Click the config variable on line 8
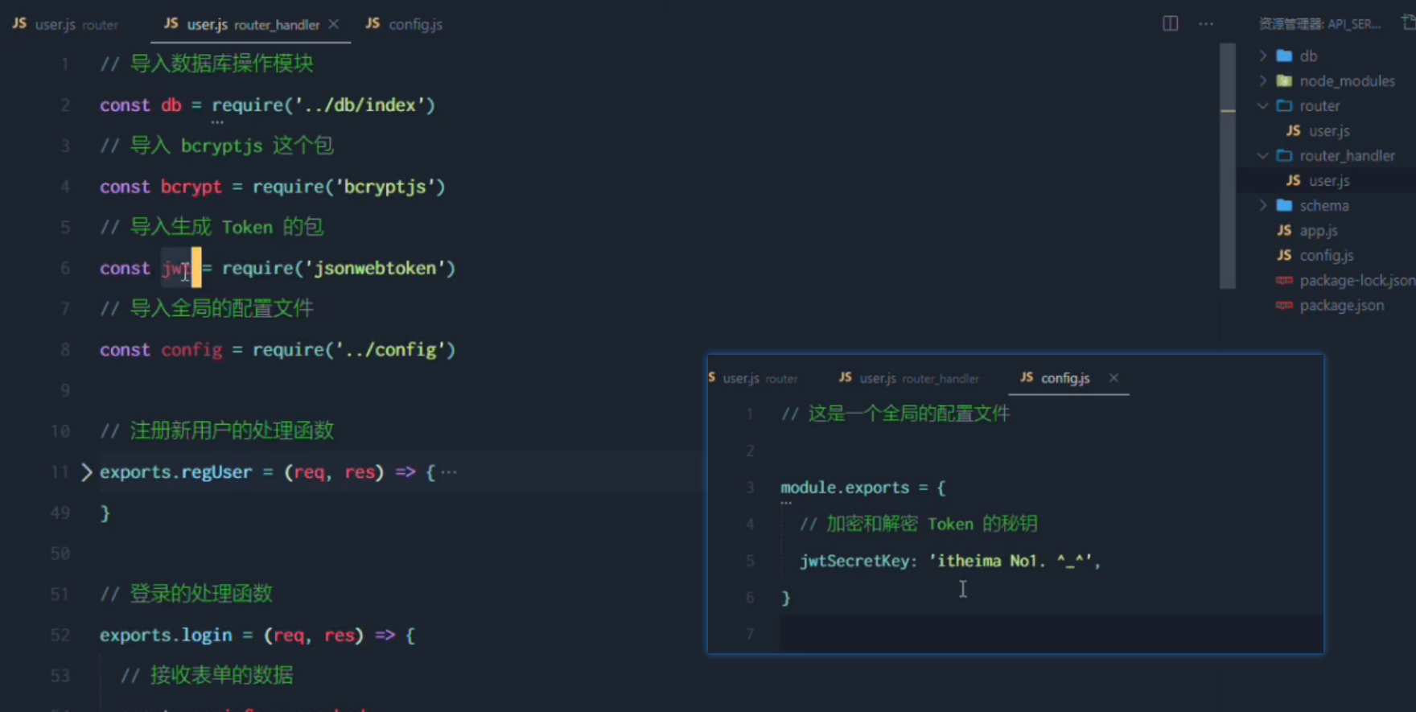This screenshot has width=1416, height=712. [191, 350]
